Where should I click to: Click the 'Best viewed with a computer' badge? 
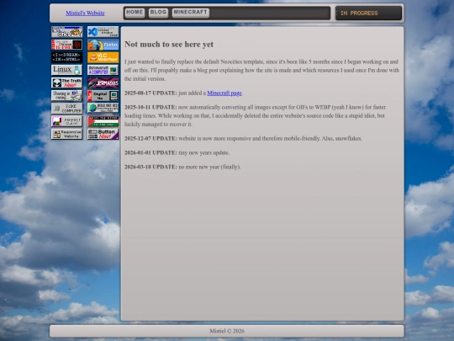coord(103,70)
